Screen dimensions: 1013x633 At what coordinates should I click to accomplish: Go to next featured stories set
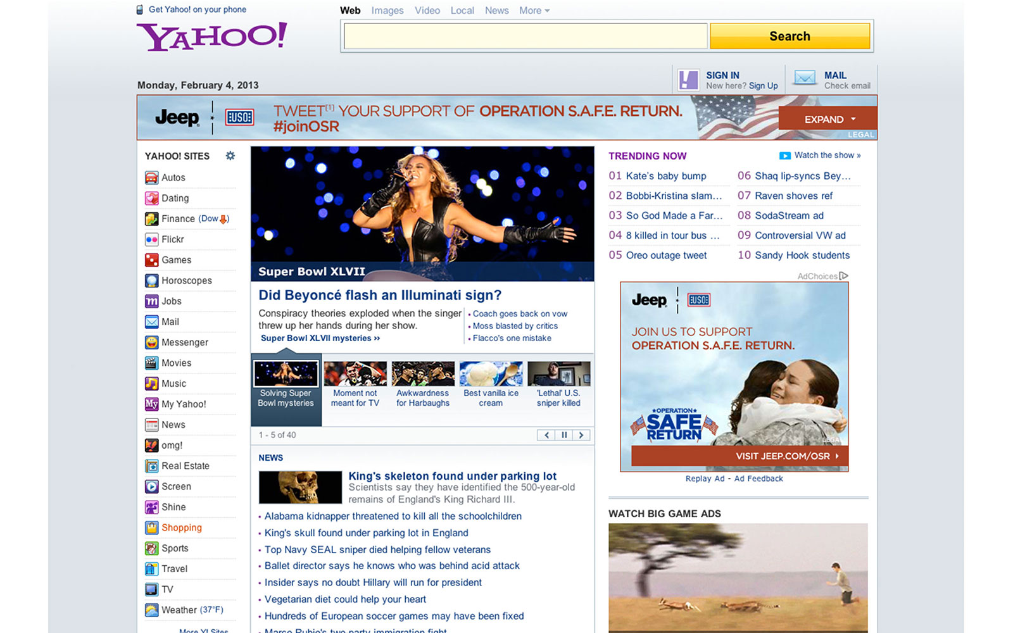pos(581,435)
